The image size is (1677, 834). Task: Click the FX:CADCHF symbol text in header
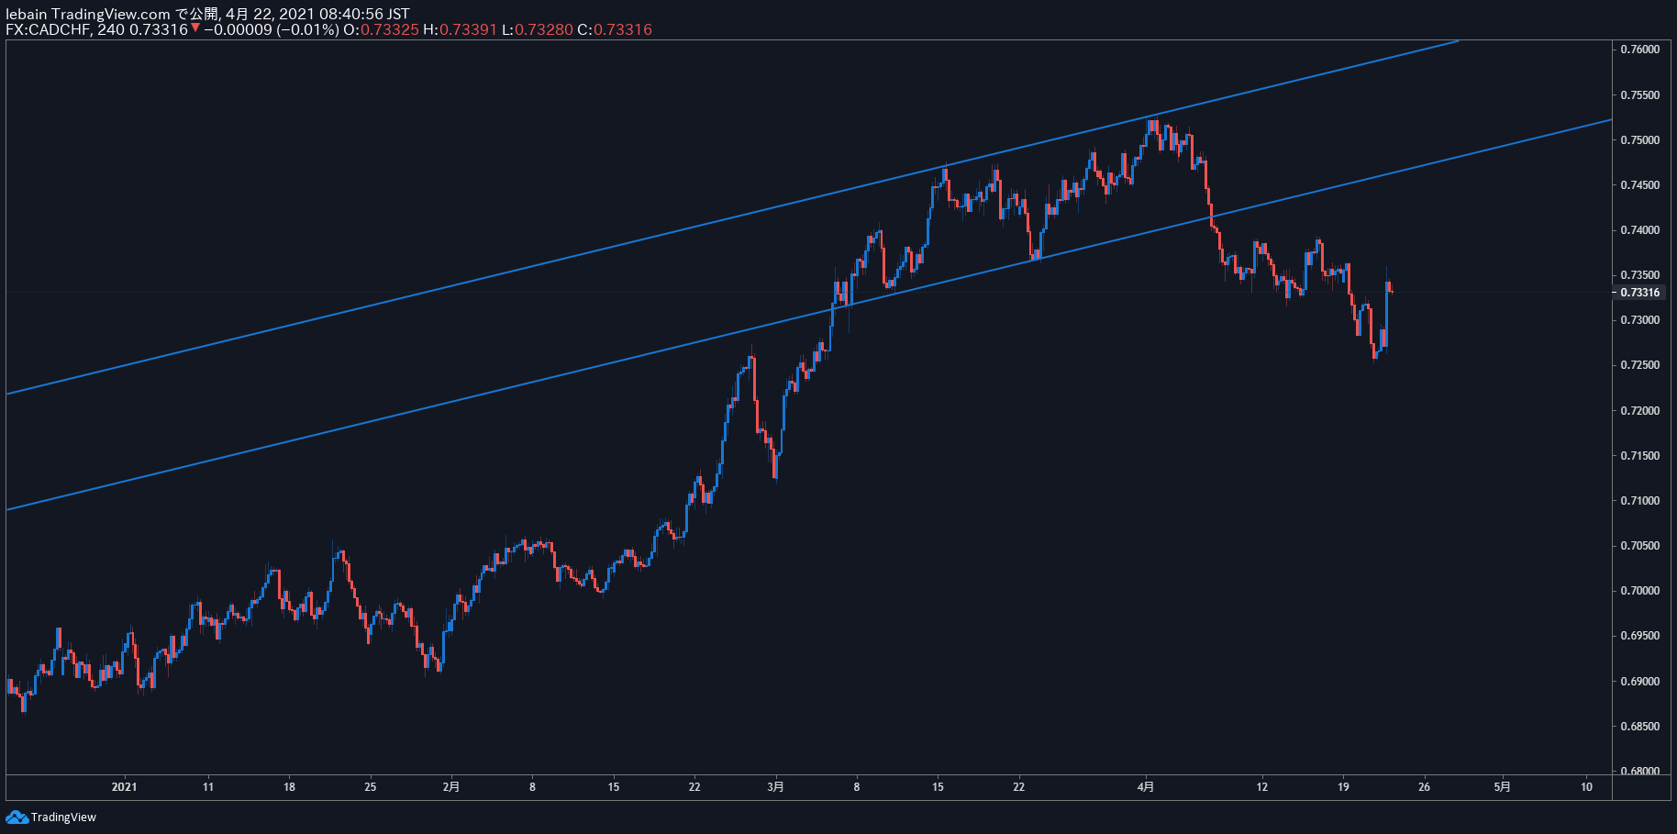point(48,29)
